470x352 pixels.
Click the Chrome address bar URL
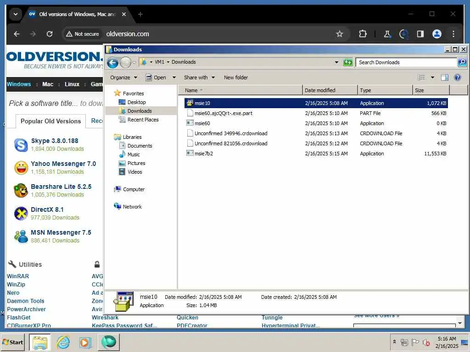tap(128, 34)
